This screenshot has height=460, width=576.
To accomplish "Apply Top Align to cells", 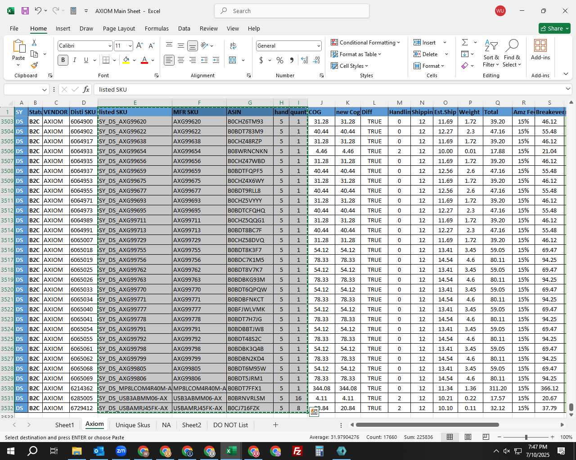I will (x=169, y=45).
